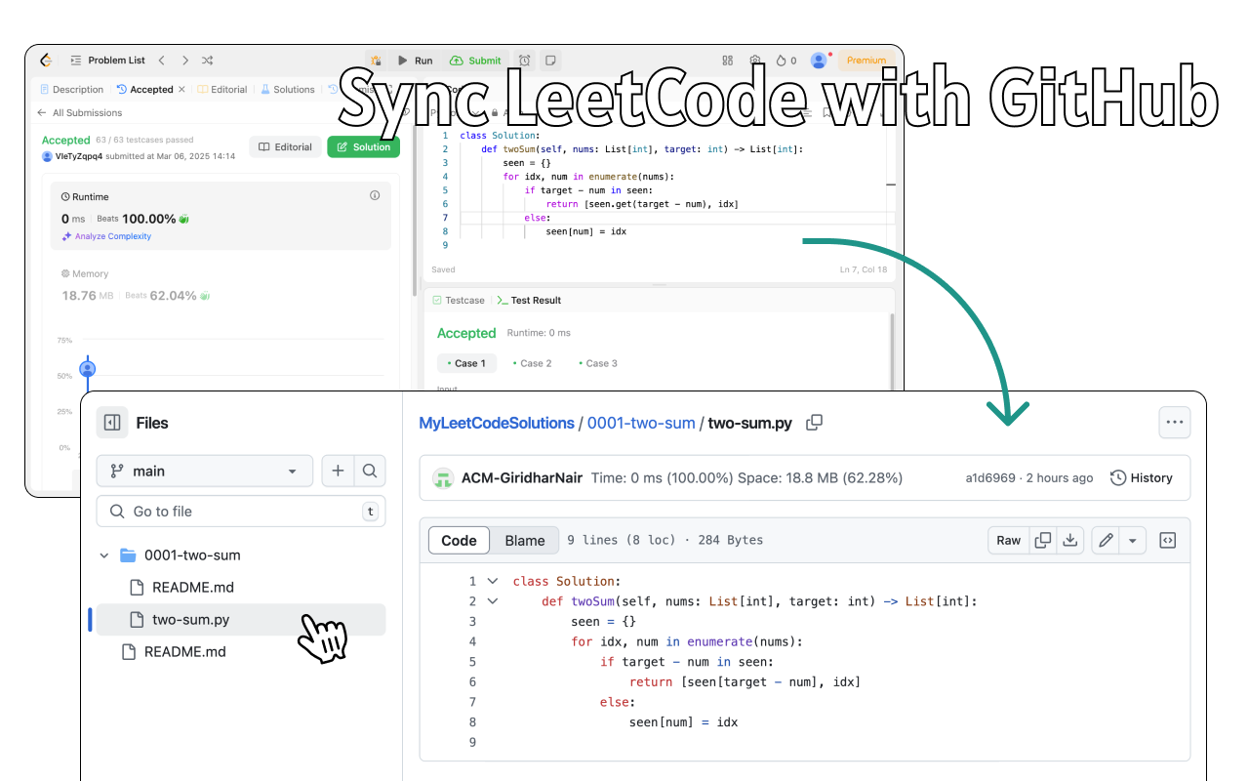Open the three-dot more options menu

pyautogui.click(x=1174, y=423)
